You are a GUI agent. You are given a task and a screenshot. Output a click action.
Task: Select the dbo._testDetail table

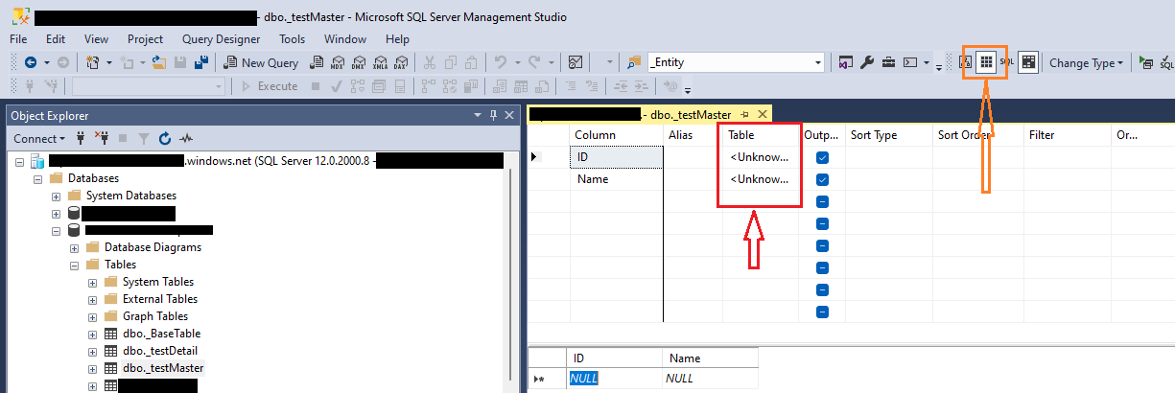coord(161,351)
